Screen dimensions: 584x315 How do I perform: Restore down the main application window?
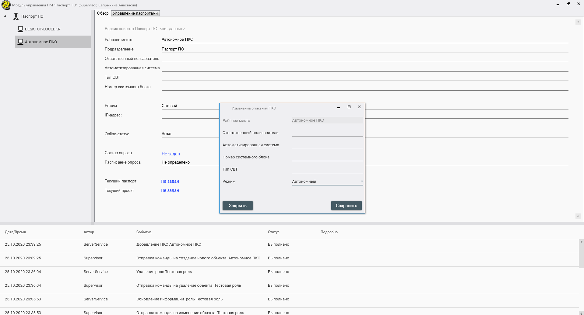pos(568,4)
